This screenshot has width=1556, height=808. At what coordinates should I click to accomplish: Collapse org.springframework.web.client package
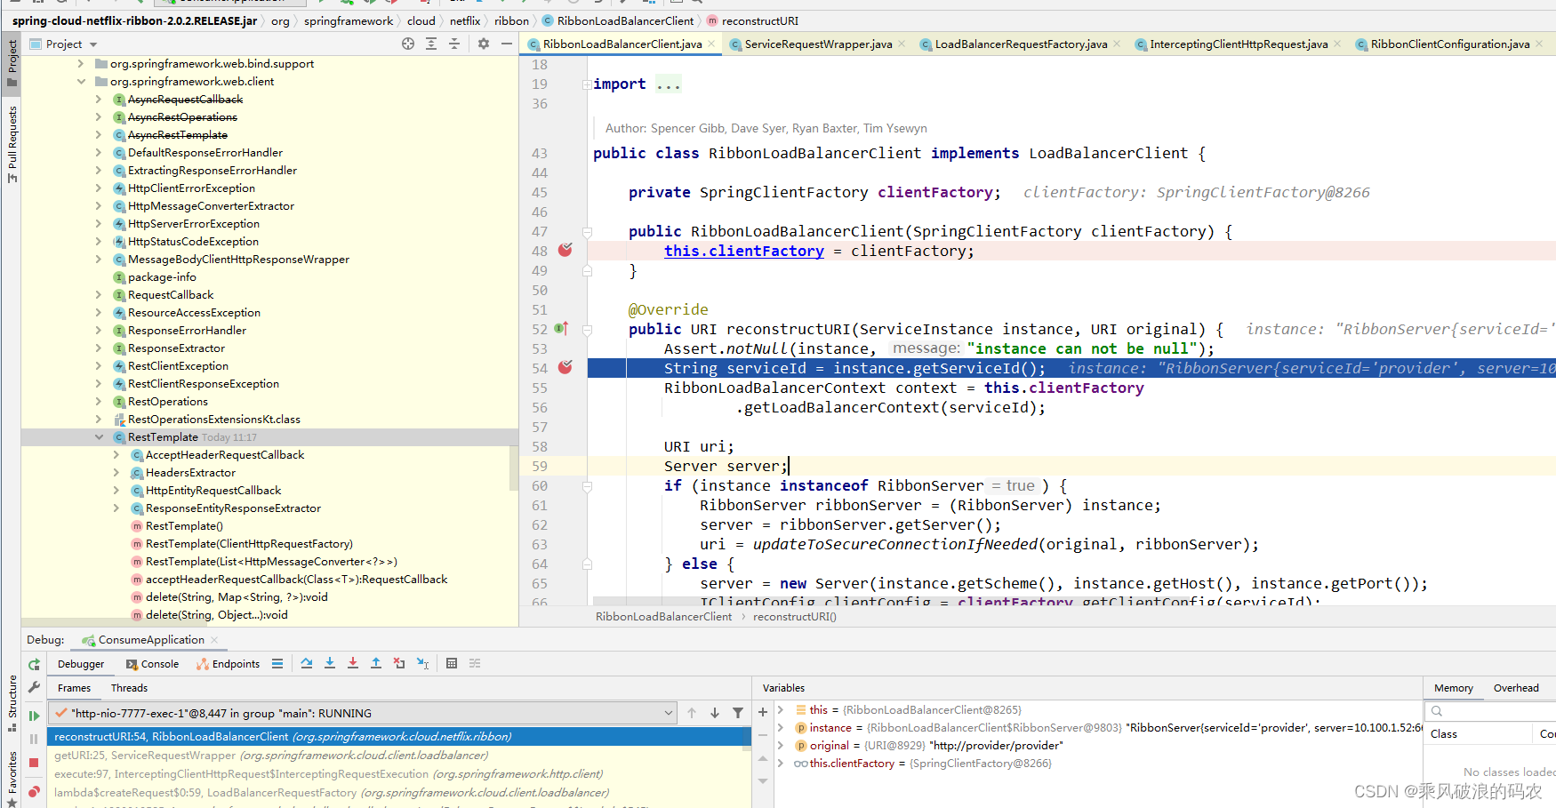click(x=81, y=81)
